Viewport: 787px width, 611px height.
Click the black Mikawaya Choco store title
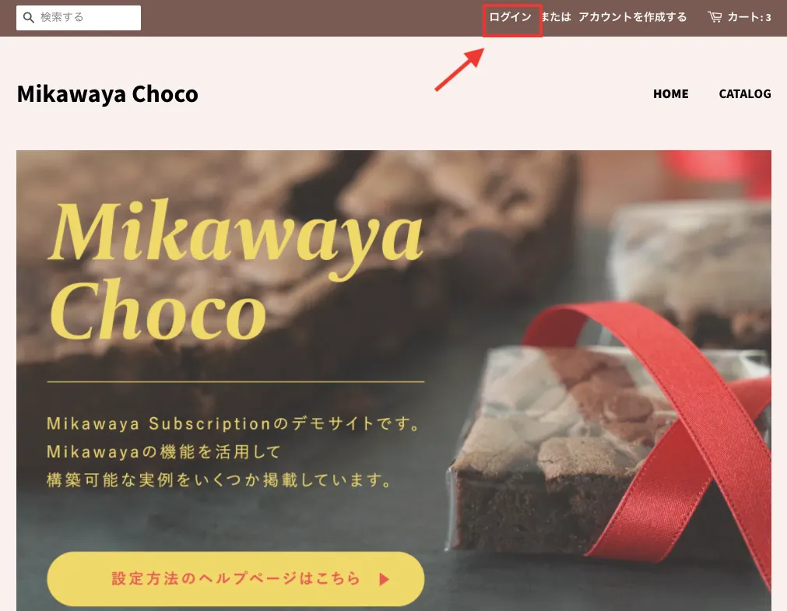(x=107, y=94)
